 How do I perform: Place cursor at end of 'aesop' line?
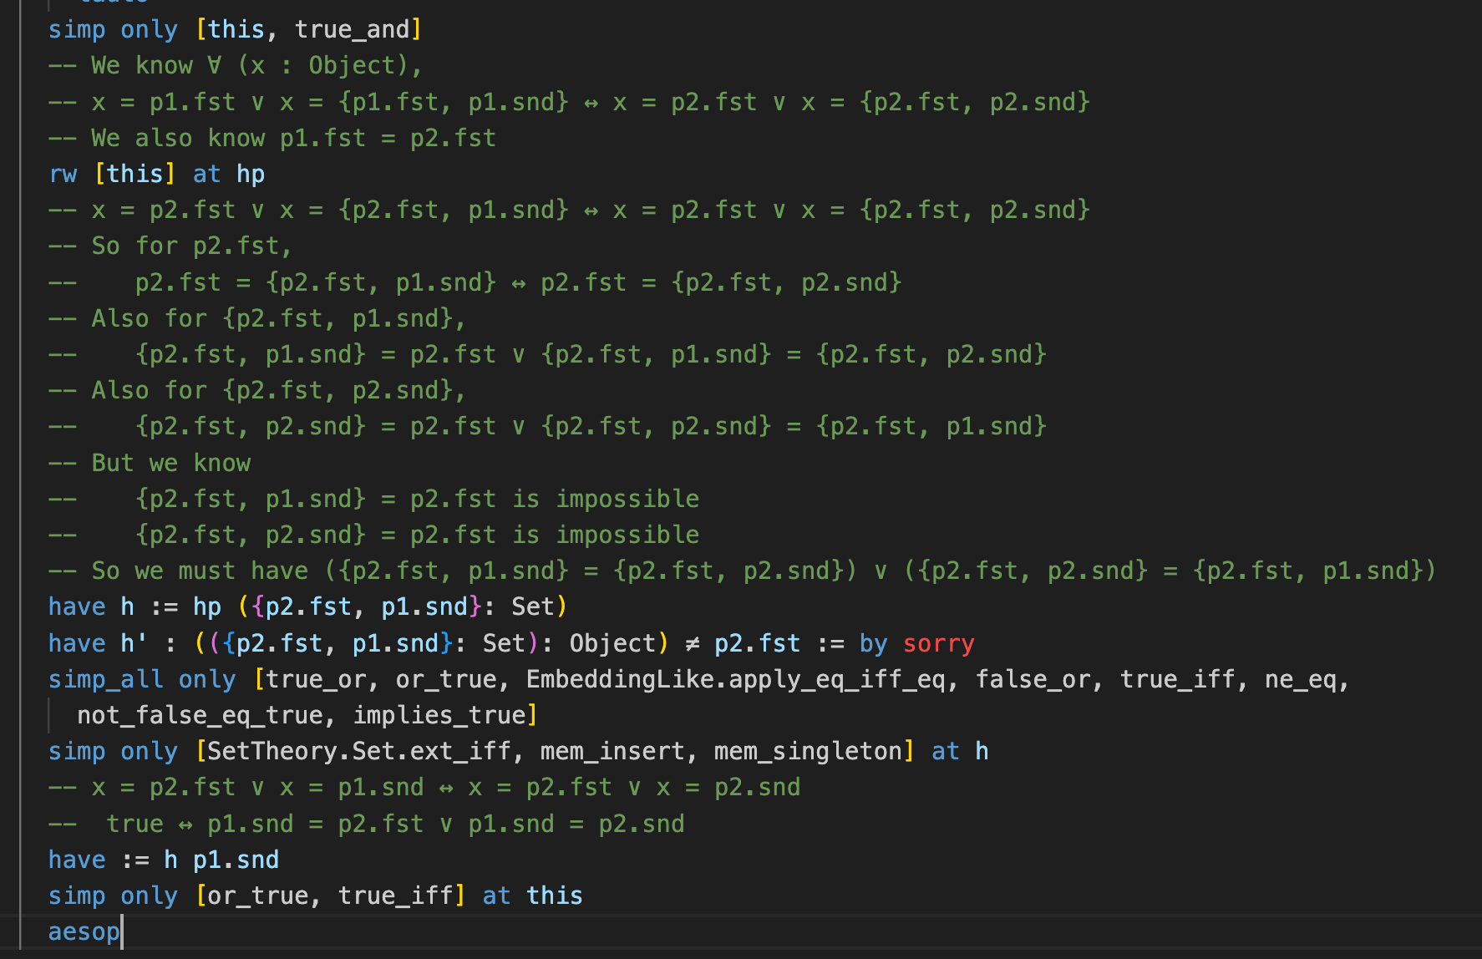[122, 931]
